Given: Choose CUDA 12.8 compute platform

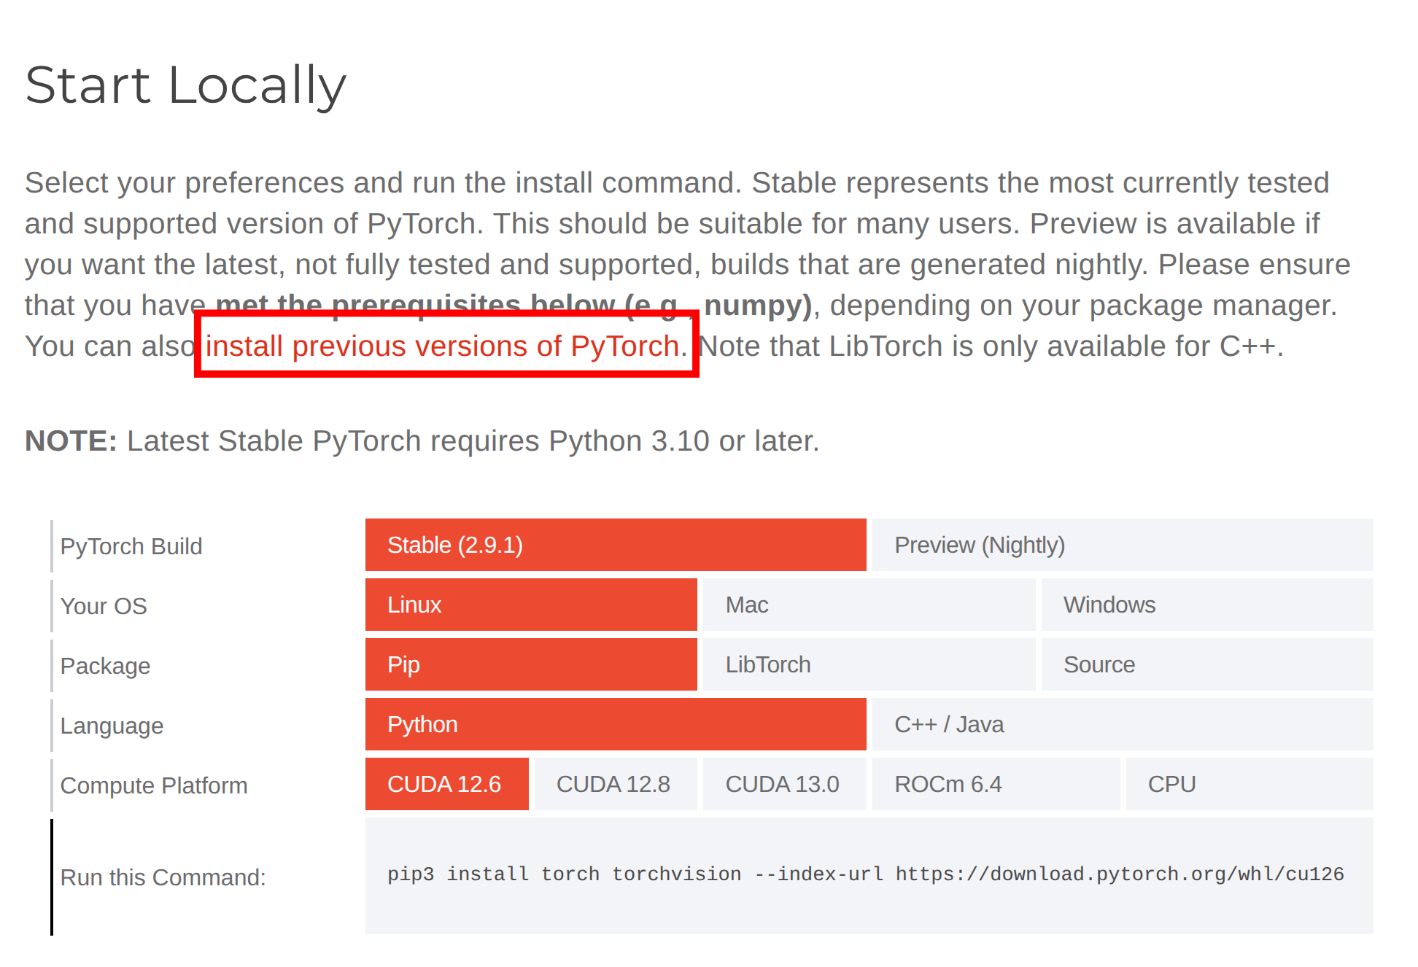Looking at the screenshot, I should click(x=615, y=784).
